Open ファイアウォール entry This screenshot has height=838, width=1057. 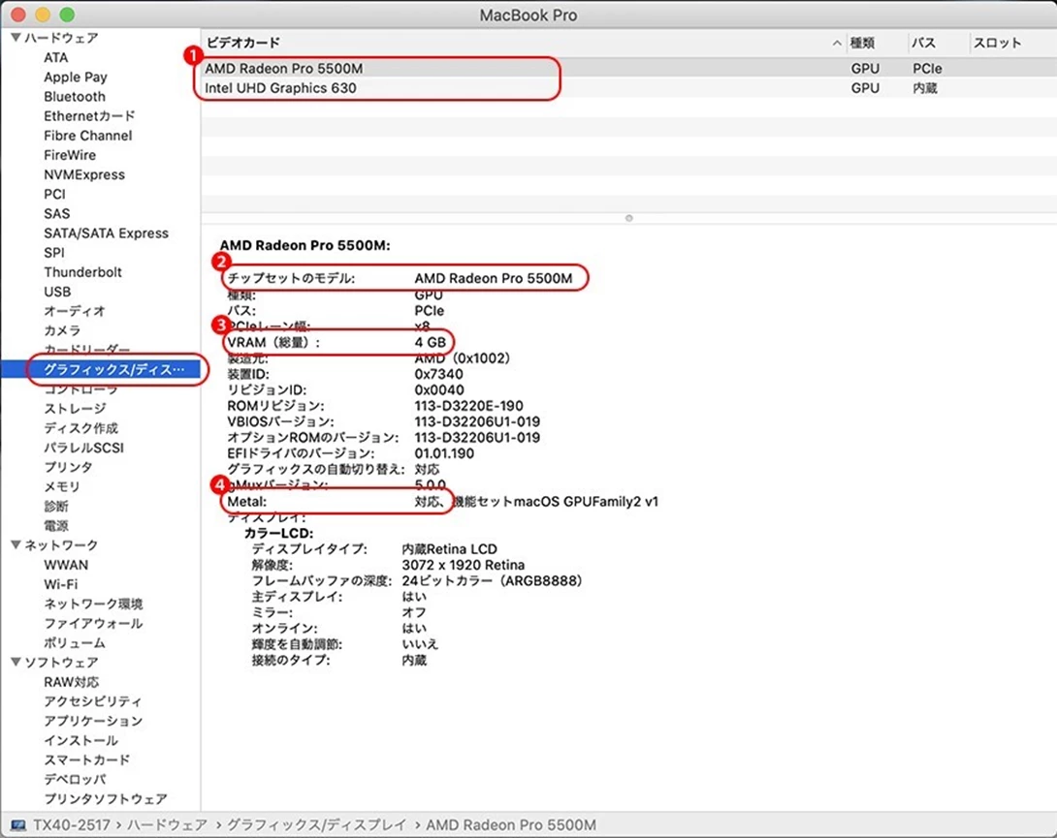94,623
